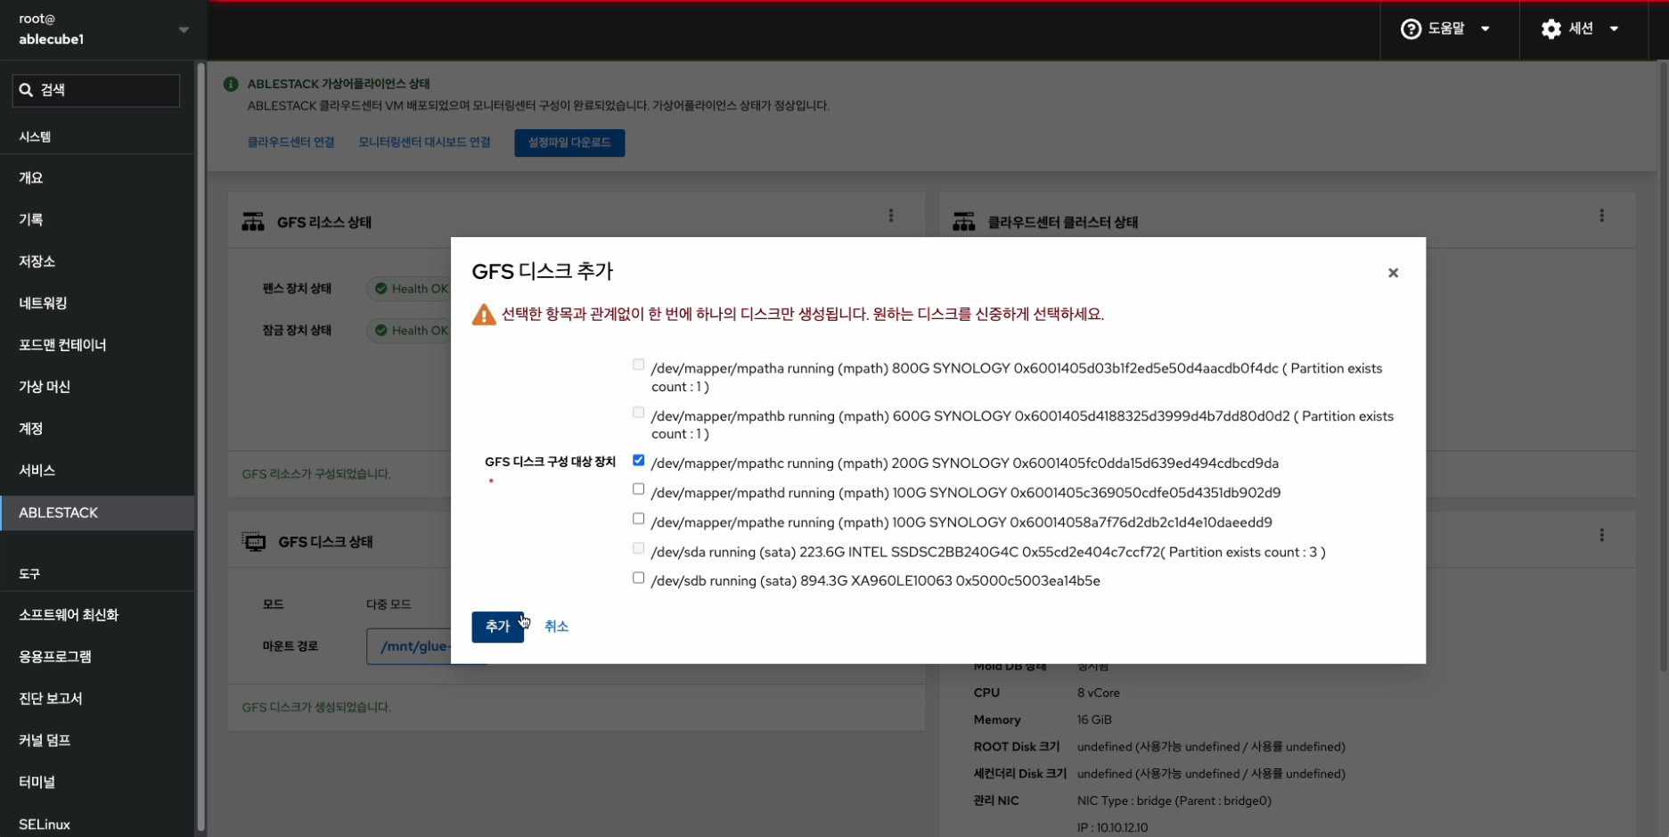
Task: Select the /dev/mapper/mpathd 100G disk checkbox
Action: (x=638, y=489)
